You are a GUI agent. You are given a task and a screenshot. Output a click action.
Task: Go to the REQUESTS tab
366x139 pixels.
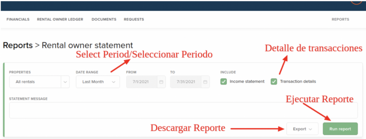click(x=134, y=19)
